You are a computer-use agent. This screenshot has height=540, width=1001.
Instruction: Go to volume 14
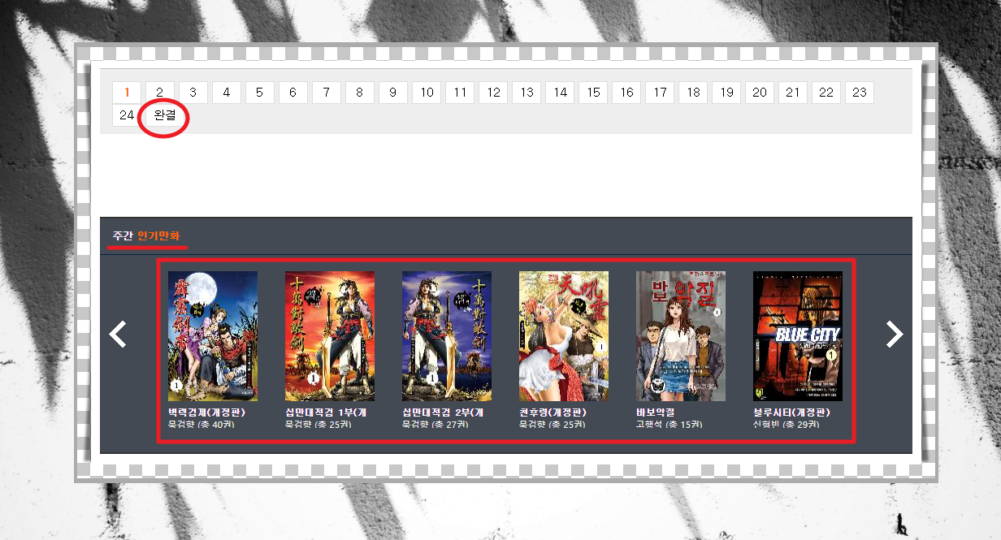[560, 93]
